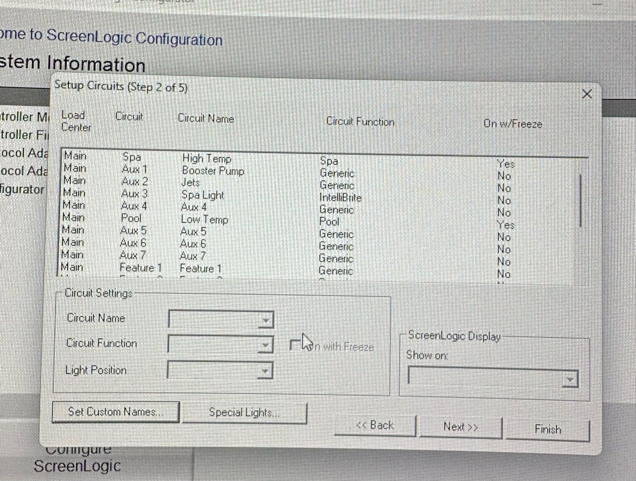The width and height of the screenshot is (636, 481).
Task: Click the Load Center column header
Action: pyautogui.click(x=76, y=121)
